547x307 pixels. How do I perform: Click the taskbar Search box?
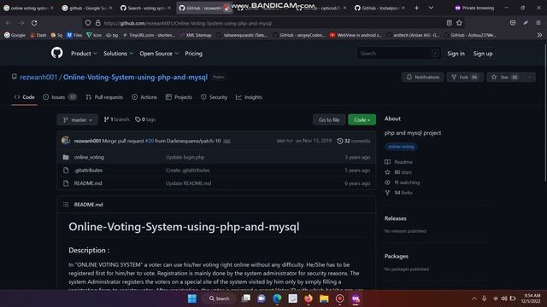click(x=220, y=298)
